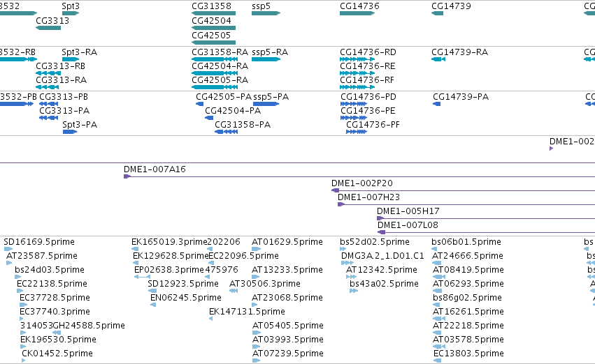The width and height of the screenshot is (595, 364).
Task: Click EST EC37728.5prime
Action: [x=24, y=305]
